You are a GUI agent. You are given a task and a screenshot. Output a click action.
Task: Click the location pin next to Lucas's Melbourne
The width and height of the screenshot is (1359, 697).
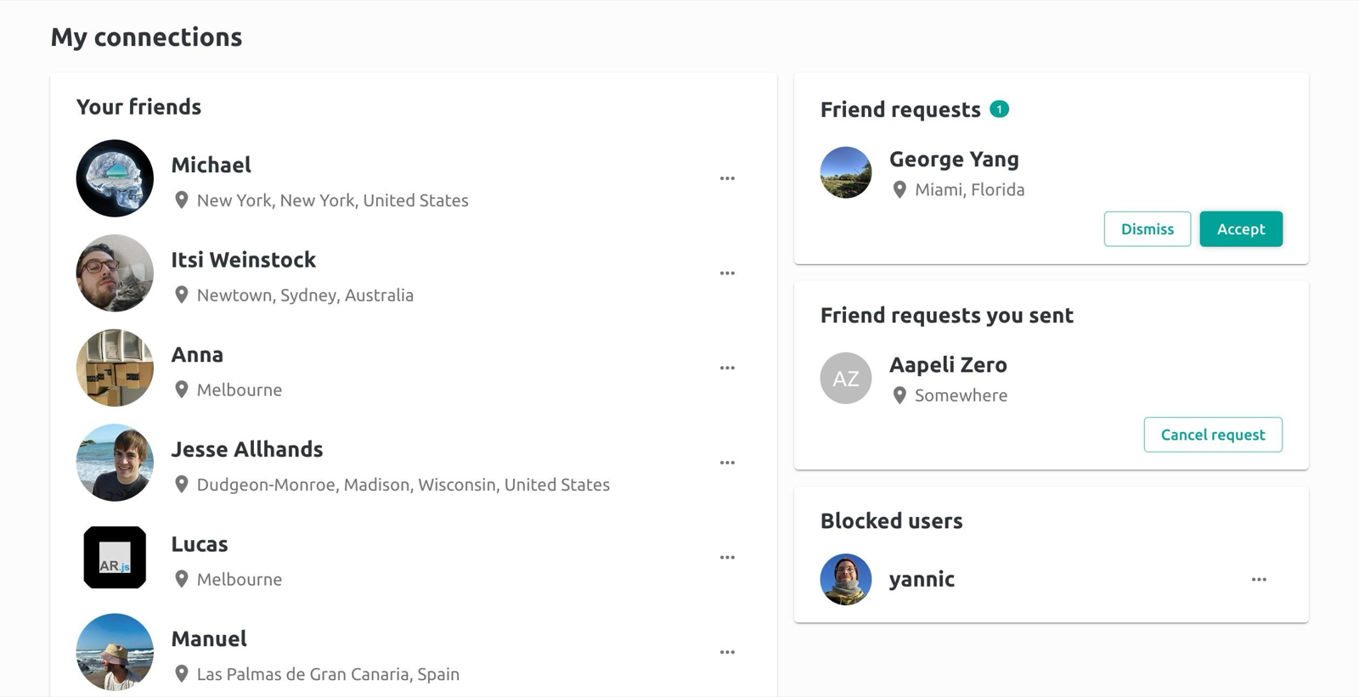tap(181, 579)
